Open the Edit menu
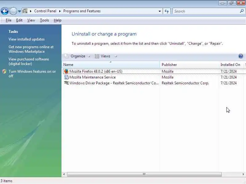Viewport: 246px width, 184px height. (x=19, y=20)
